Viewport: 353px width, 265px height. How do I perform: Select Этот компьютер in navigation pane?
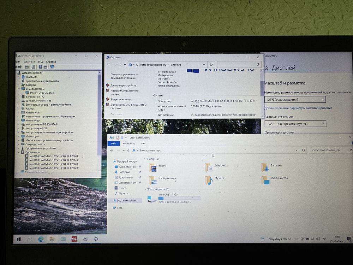125,201
